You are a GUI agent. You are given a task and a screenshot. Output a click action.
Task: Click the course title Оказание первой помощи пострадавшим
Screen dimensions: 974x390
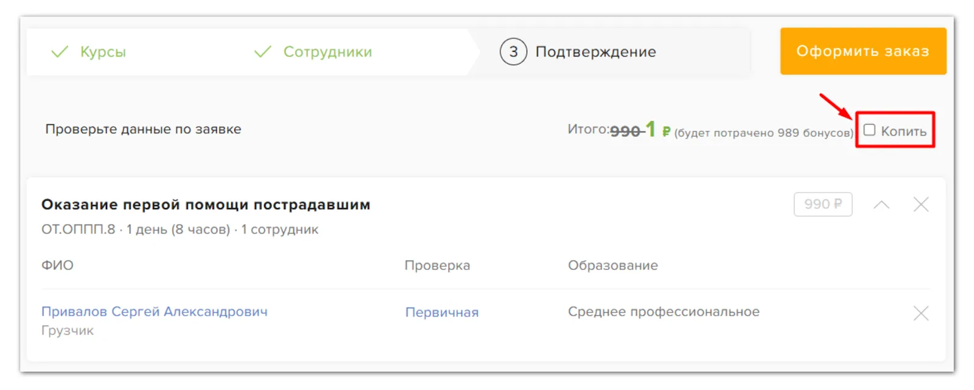[206, 204]
